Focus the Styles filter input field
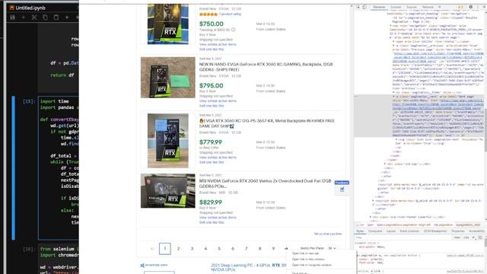Viewport: 487px width, 274px height. click(404, 237)
